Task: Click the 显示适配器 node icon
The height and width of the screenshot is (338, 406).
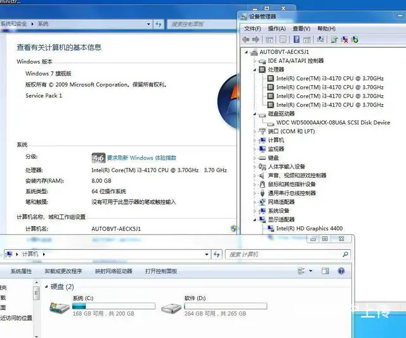Action: [262, 219]
